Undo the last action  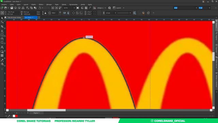point(40,8)
